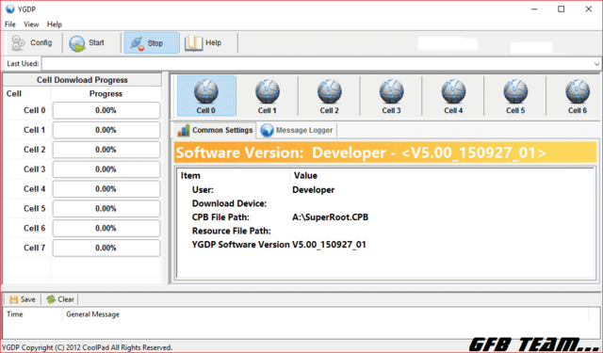Close the YGDP window
This screenshot has height=353, width=603.
point(588,8)
